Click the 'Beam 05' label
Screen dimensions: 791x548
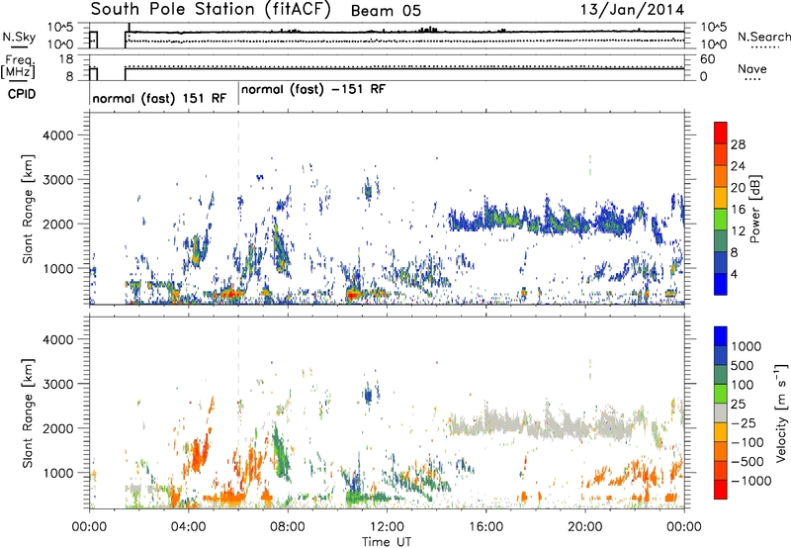pos(386,11)
